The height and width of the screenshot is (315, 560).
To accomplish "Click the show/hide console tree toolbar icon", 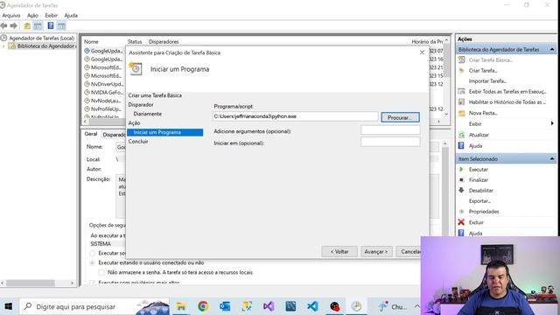I will tap(38, 25).
